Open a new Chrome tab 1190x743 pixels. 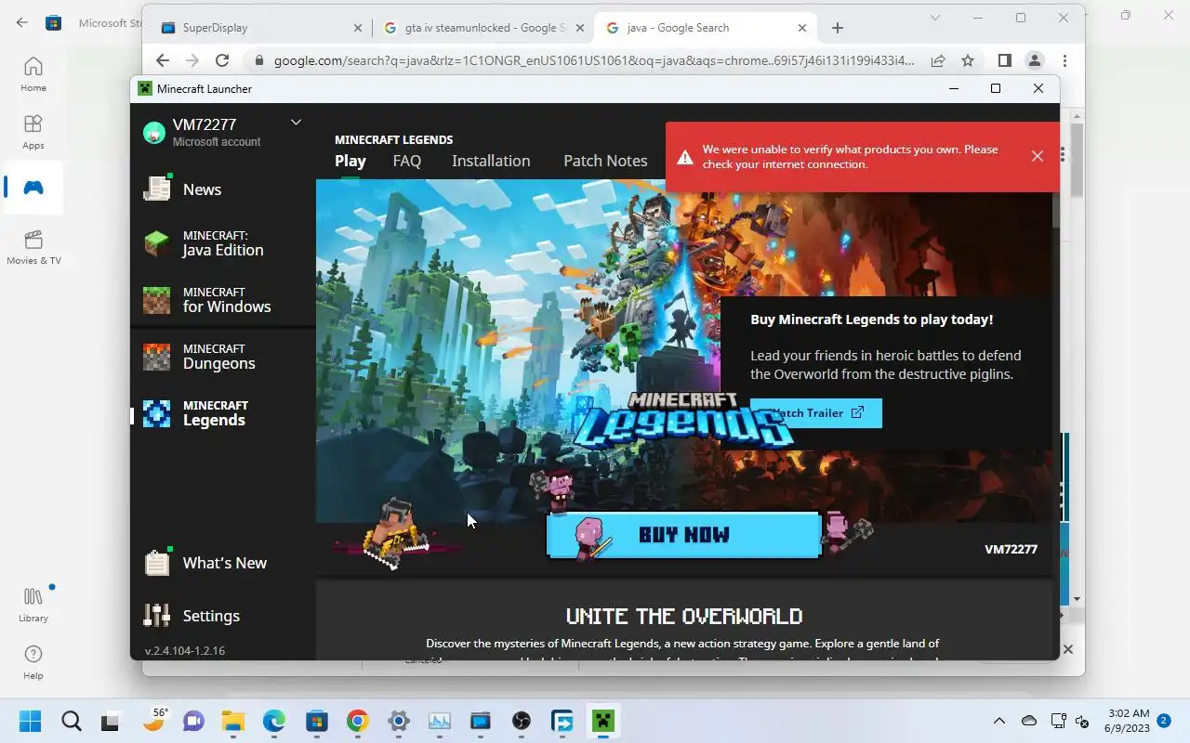point(838,28)
